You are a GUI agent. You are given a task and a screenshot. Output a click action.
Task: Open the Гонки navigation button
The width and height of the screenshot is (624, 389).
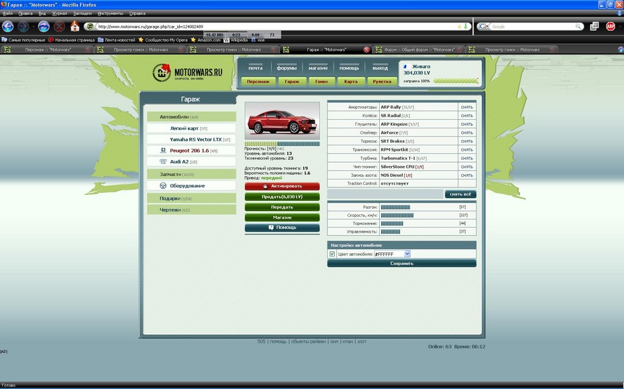pos(321,82)
